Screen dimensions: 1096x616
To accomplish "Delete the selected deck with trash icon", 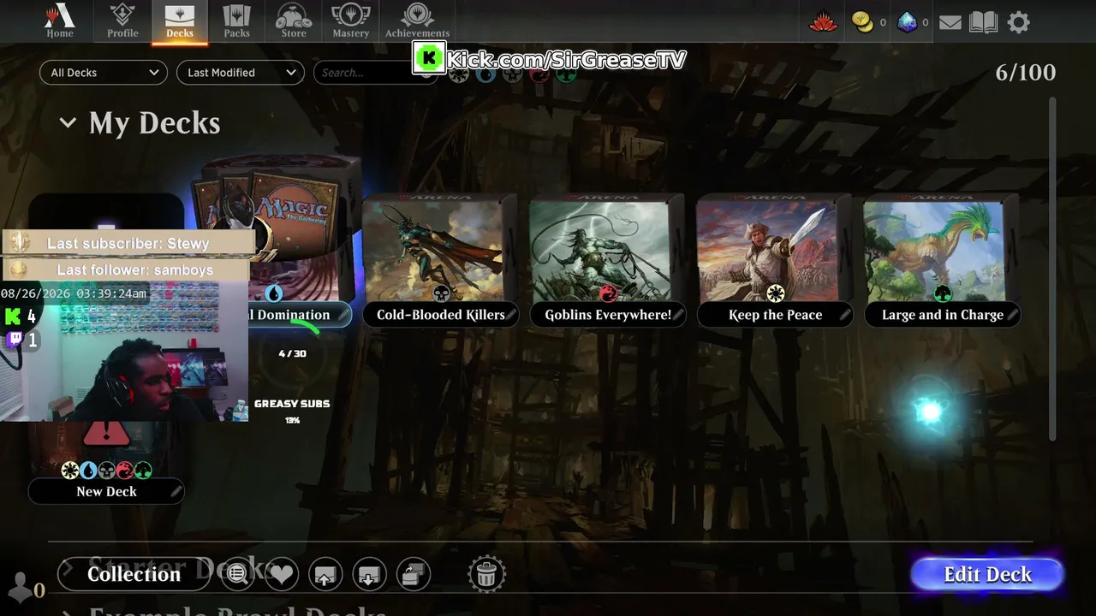I will coord(486,574).
